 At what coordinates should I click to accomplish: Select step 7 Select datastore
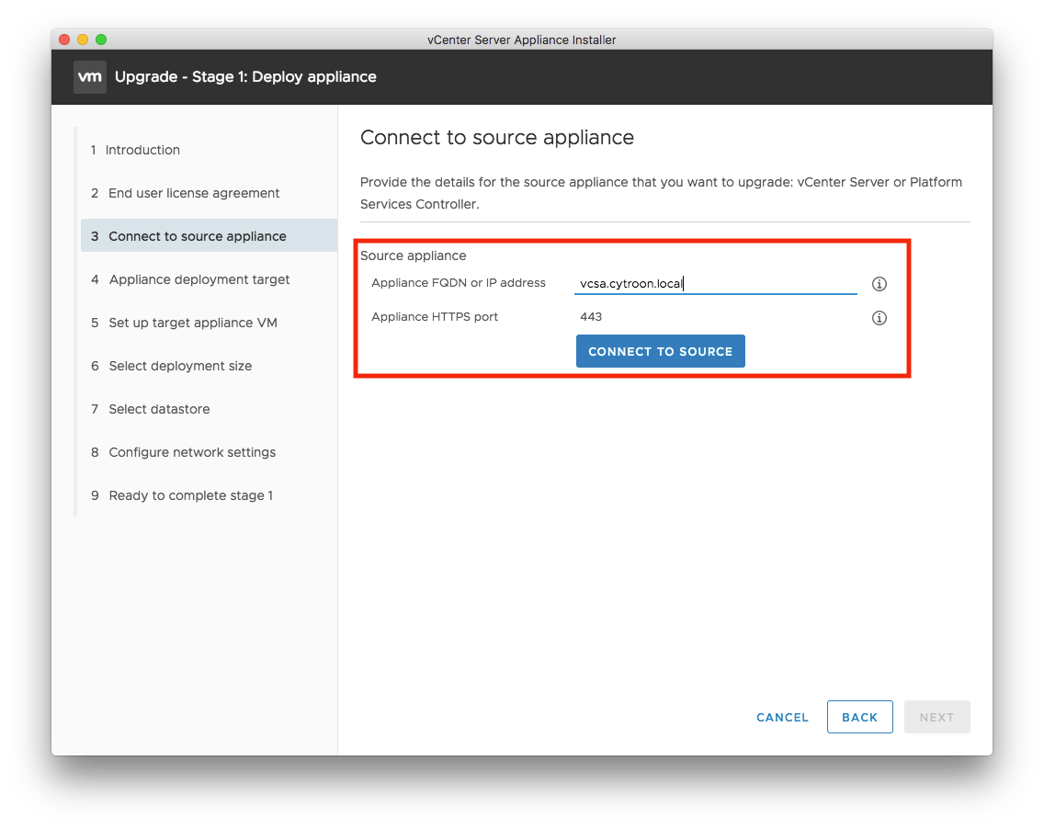click(151, 410)
